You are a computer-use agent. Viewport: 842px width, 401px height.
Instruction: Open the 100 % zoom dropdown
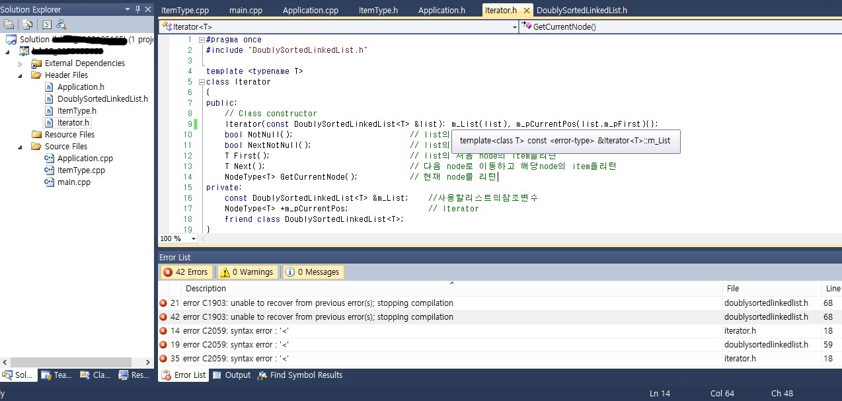pyautogui.click(x=194, y=238)
